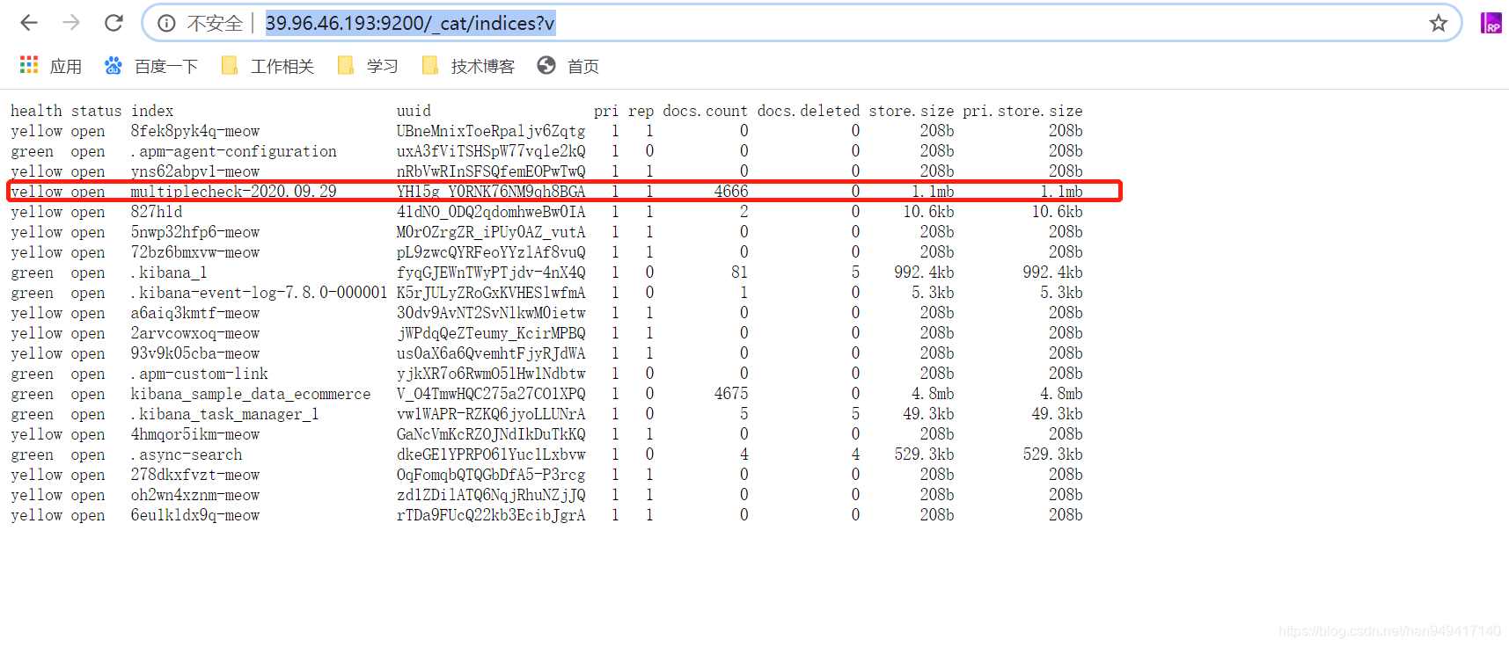Screen dimensions: 1509x647
Task: Click the store size 992.4kb
Action: 924,273
